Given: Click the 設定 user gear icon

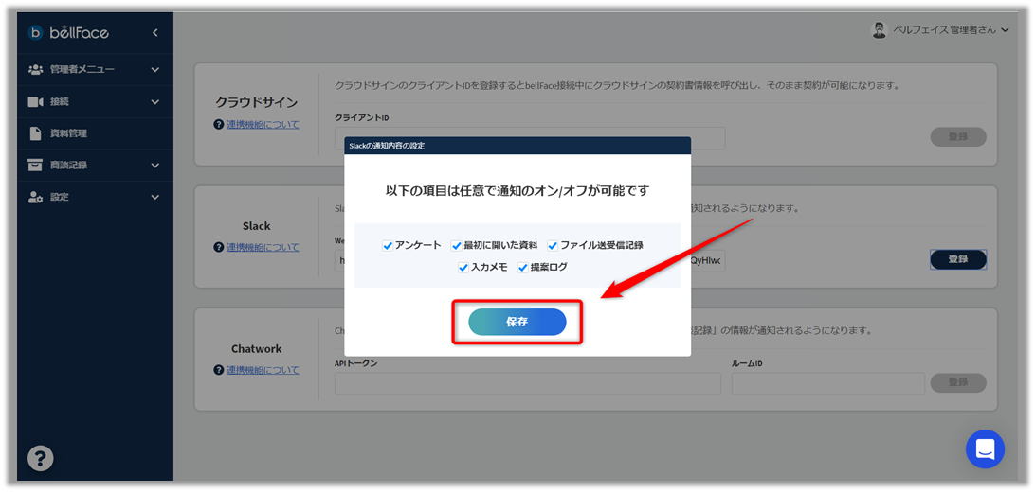Looking at the screenshot, I should [x=36, y=197].
